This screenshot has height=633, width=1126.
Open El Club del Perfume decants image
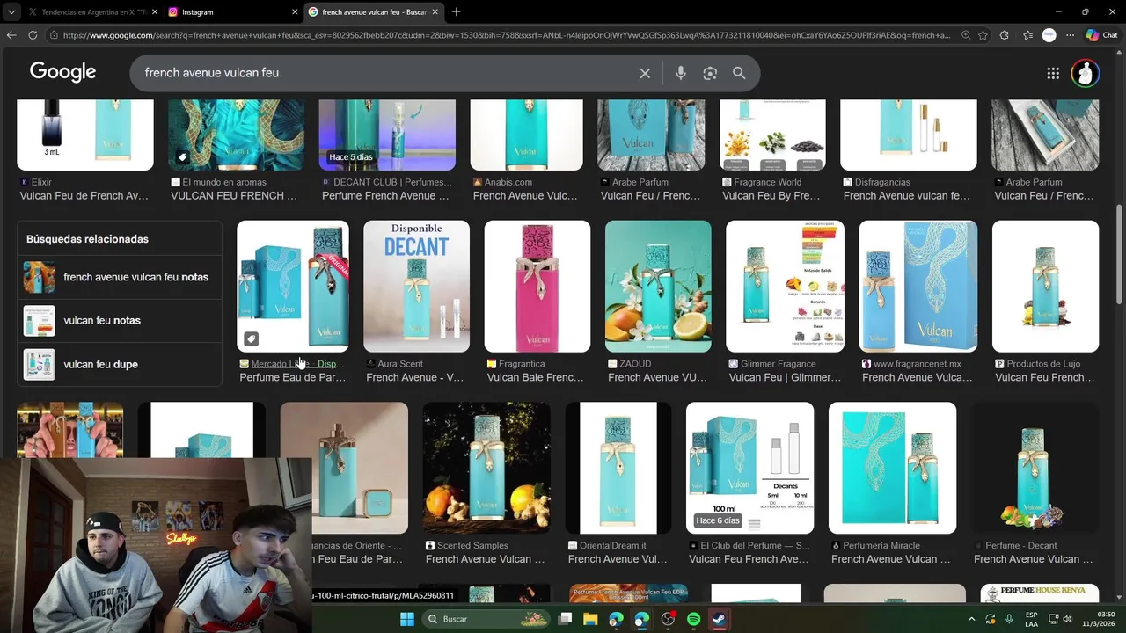749,468
